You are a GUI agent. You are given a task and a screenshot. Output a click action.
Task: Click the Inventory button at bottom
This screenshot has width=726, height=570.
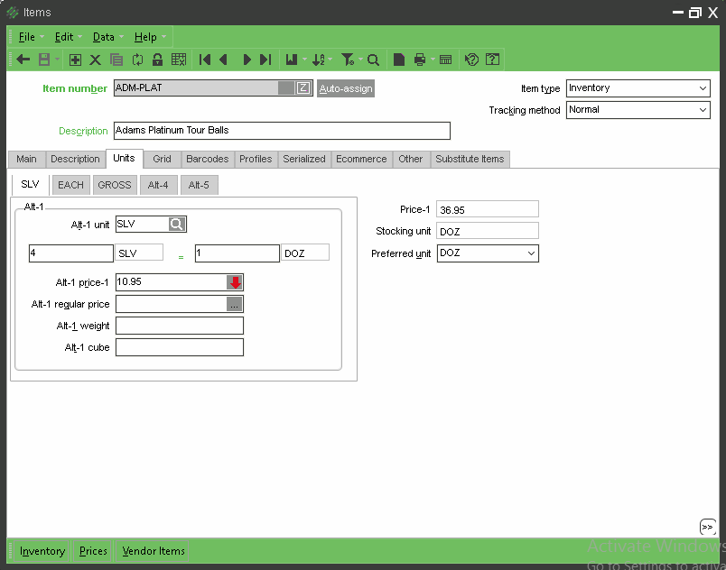pyautogui.click(x=42, y=551)
